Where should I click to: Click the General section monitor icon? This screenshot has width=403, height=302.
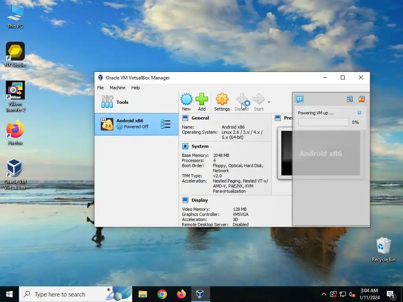tap(185, 118)
